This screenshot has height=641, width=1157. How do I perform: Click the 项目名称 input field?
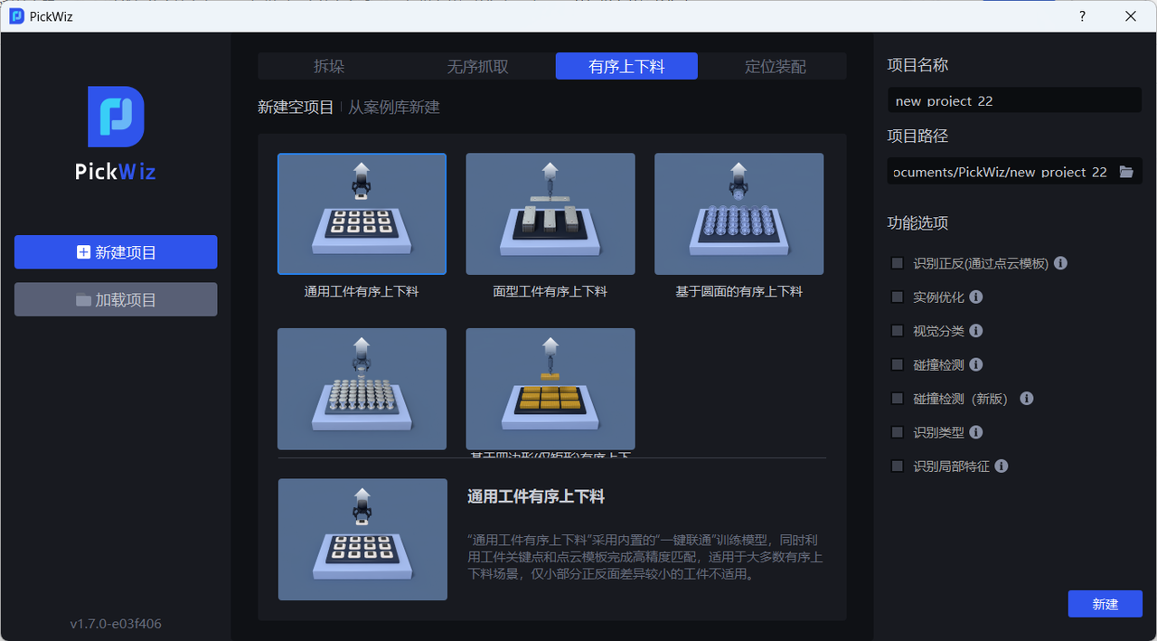coord(1014,100)
